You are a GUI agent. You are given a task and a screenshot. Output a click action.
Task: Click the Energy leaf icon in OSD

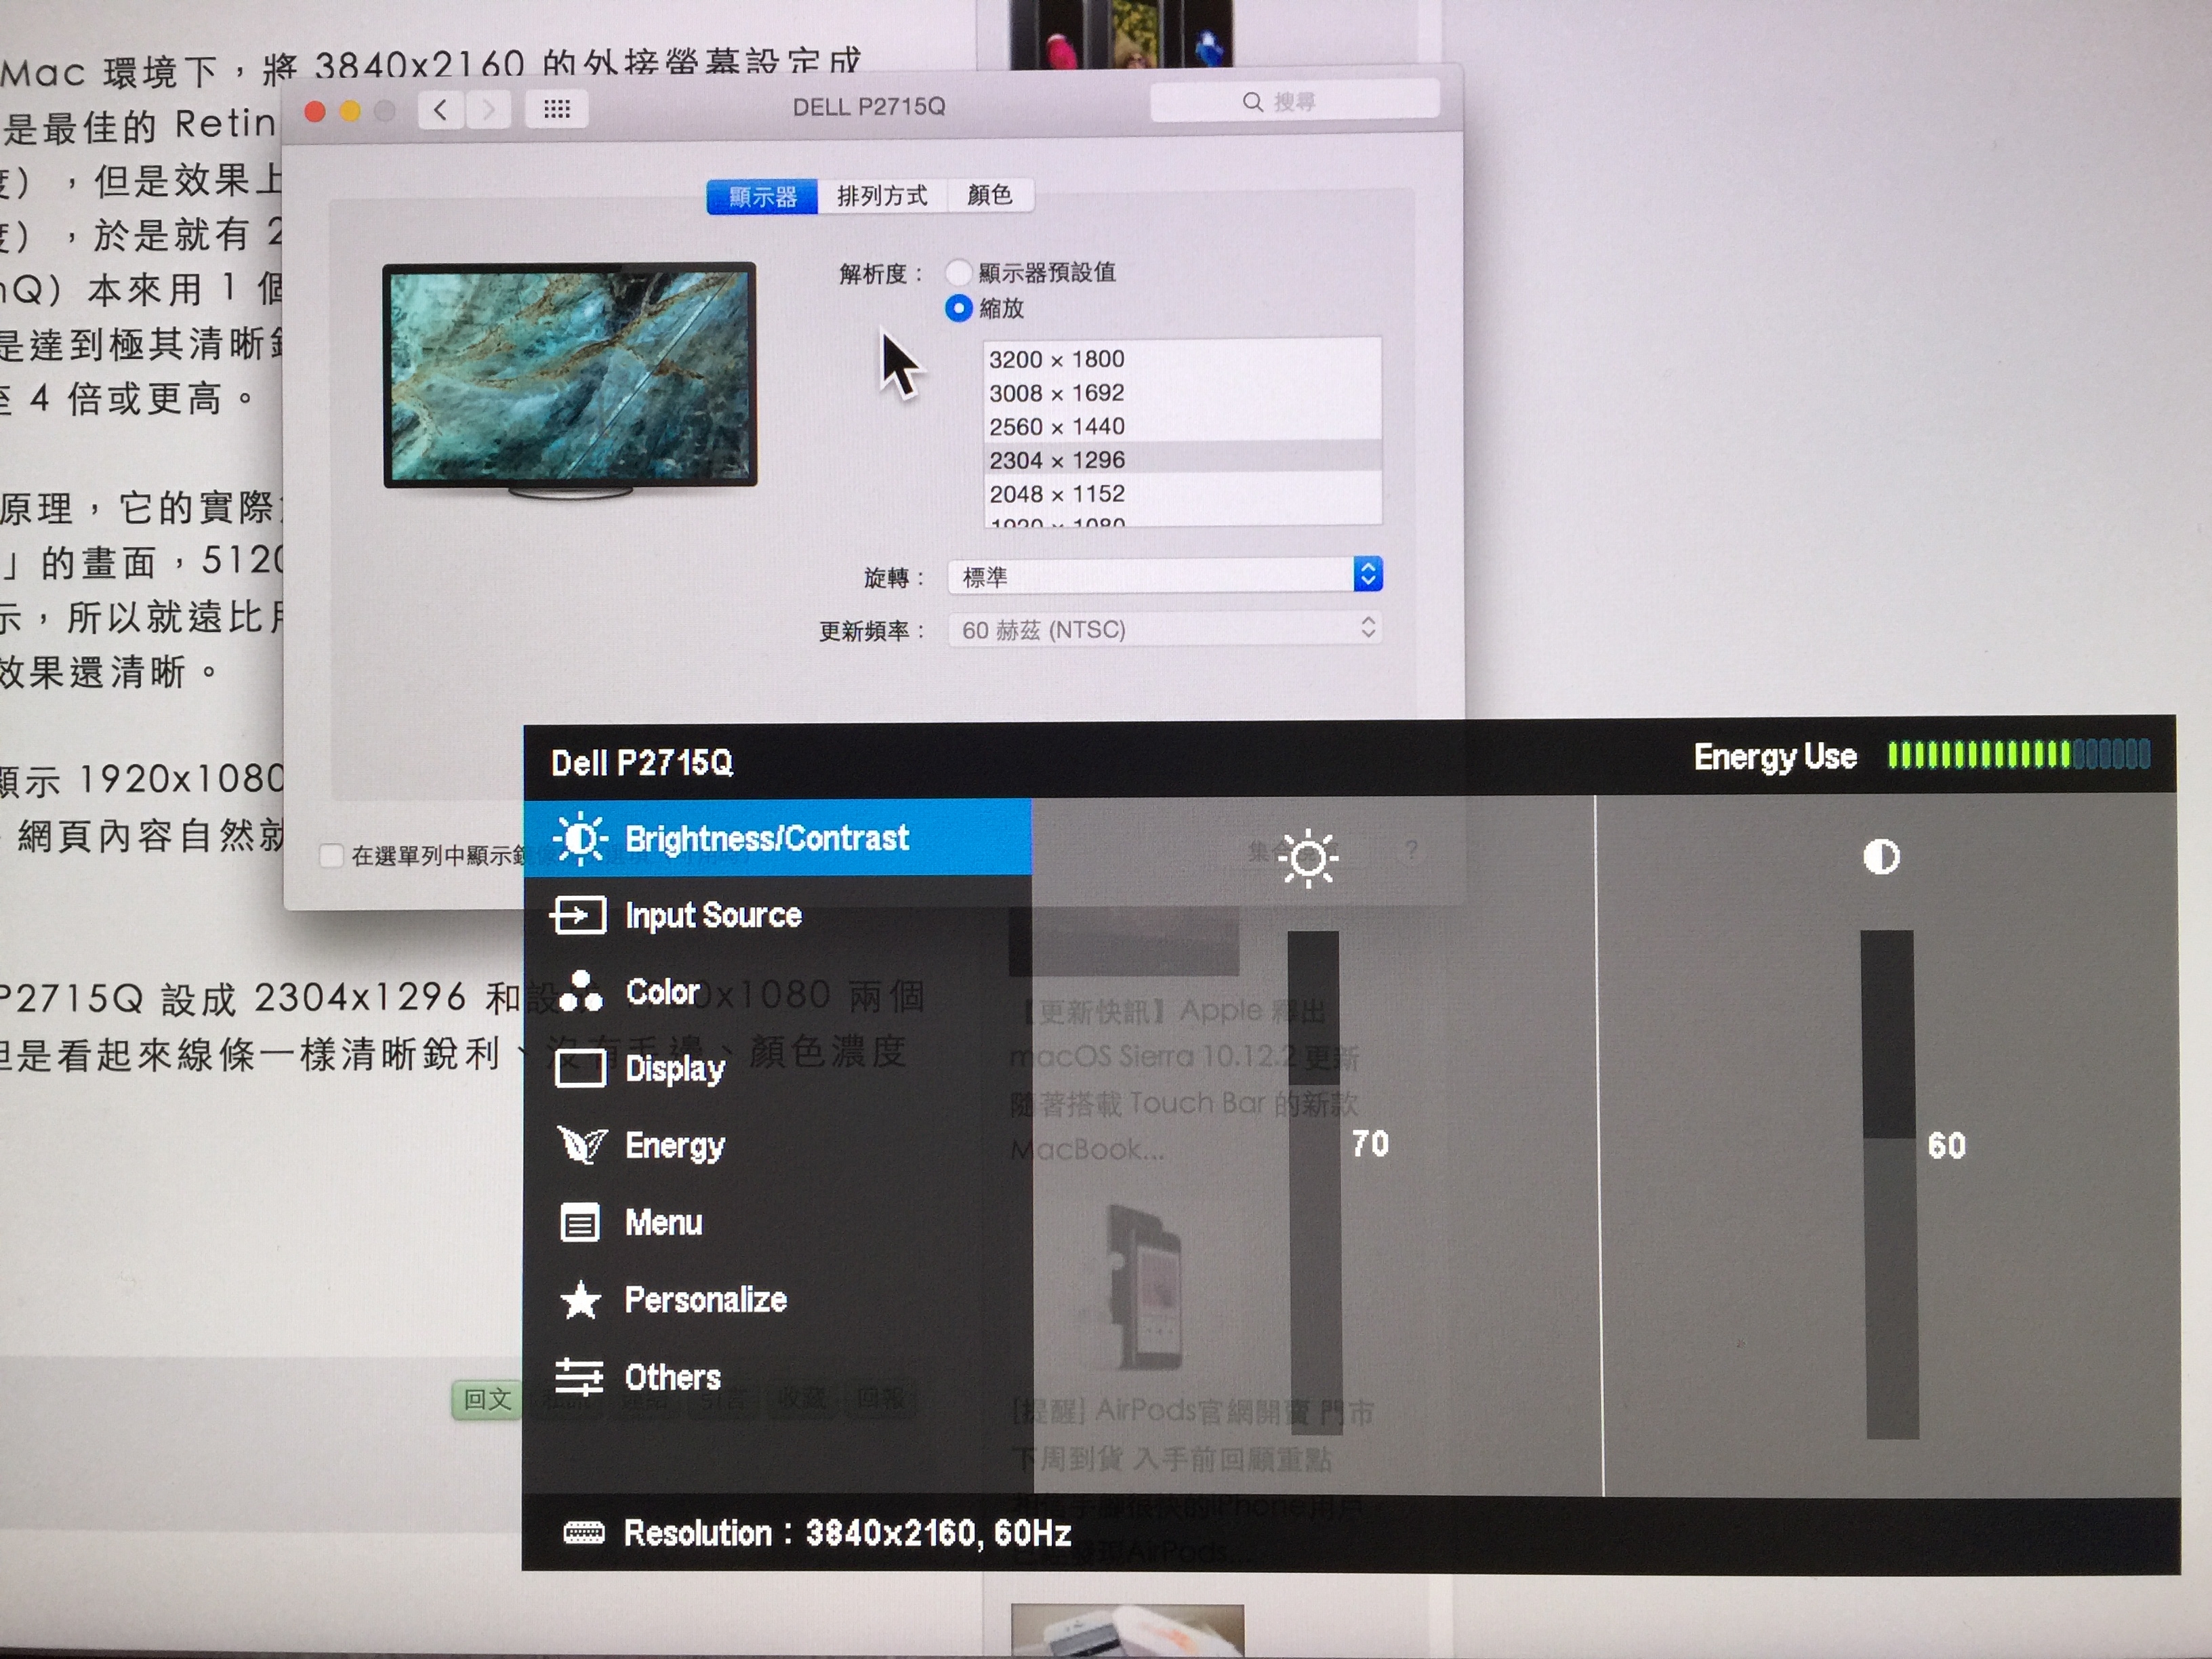click(x=582, y=1145)
